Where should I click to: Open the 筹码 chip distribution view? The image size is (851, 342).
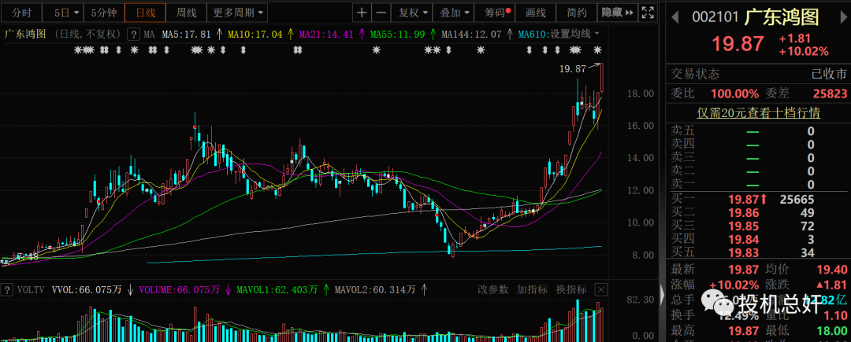coord(496,13)
